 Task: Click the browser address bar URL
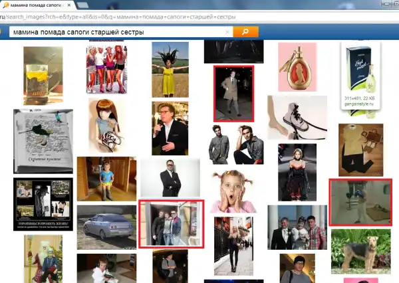pyautogui.click(x=133, y=18)
